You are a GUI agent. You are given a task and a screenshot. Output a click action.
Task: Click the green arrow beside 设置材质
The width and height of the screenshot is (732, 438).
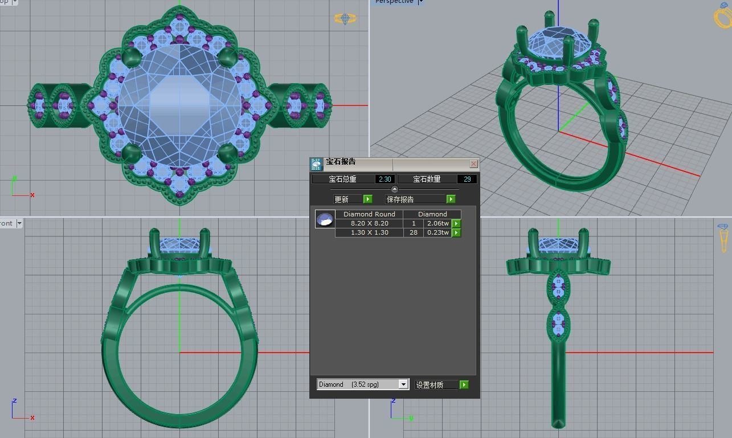point(464,385)
